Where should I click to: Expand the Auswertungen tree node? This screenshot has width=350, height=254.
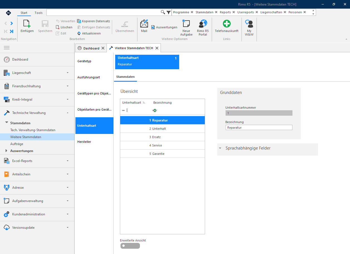(x=7, y=151)
